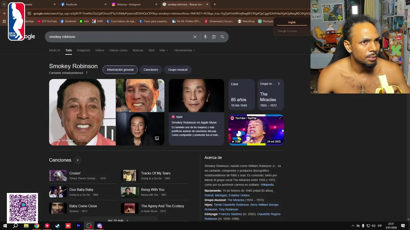The width and height of the screenshot is (410, 230).
Task: Open SUBS bookmark in bookmarks bar
Action: click(x=98, y=21)
